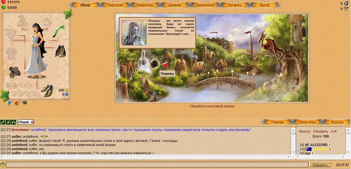Expand the arrow beside ASTERICS
Viewport: 351px width, 169px height.
tap(298, 149)
